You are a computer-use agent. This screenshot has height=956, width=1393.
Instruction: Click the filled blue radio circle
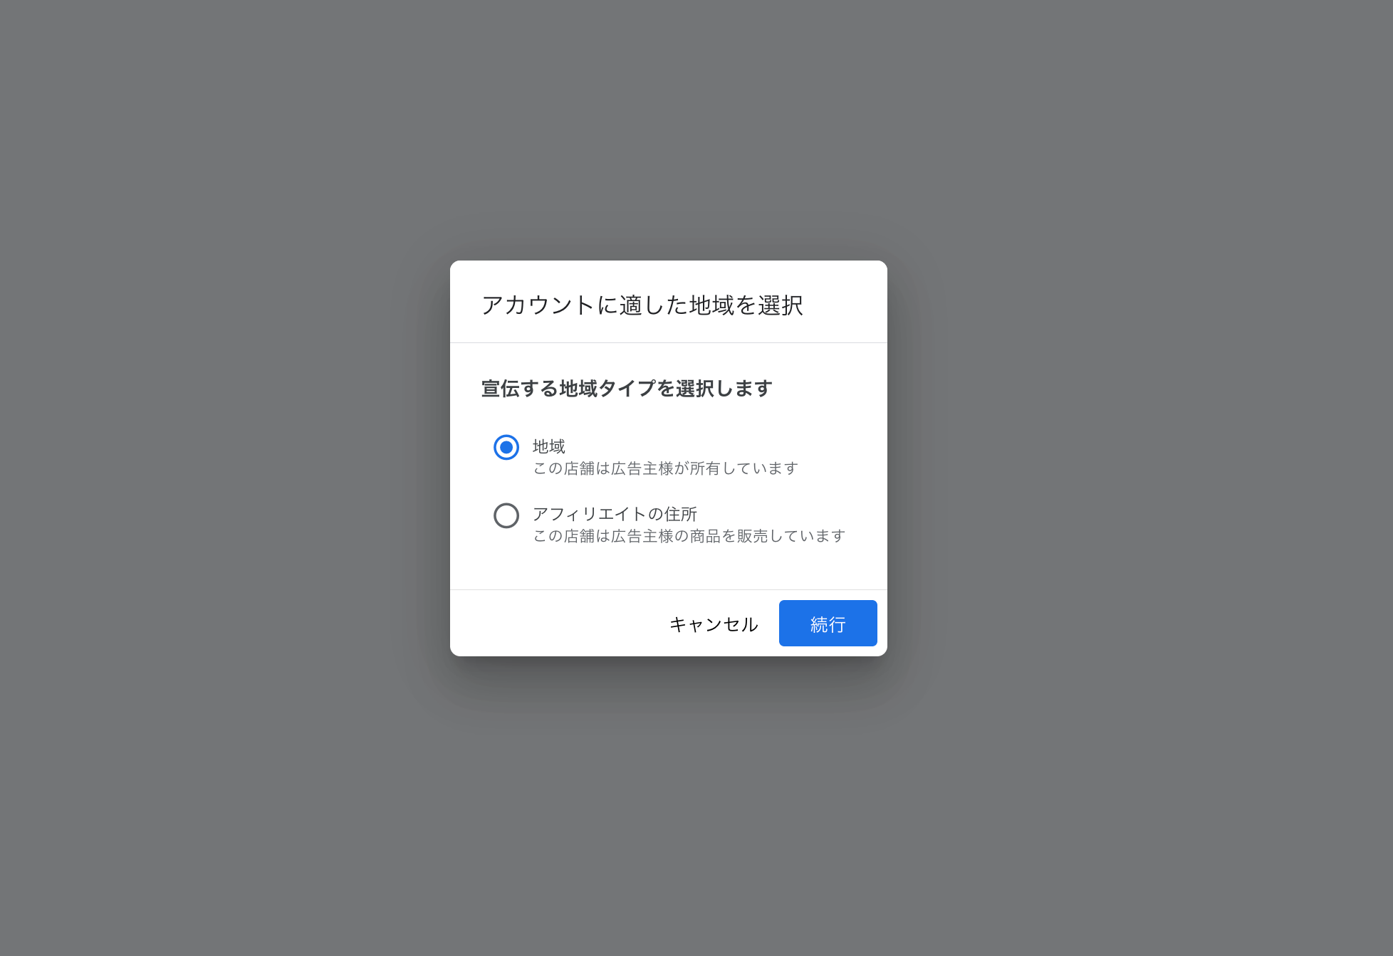pyautogui.click(x=506, y=447)
